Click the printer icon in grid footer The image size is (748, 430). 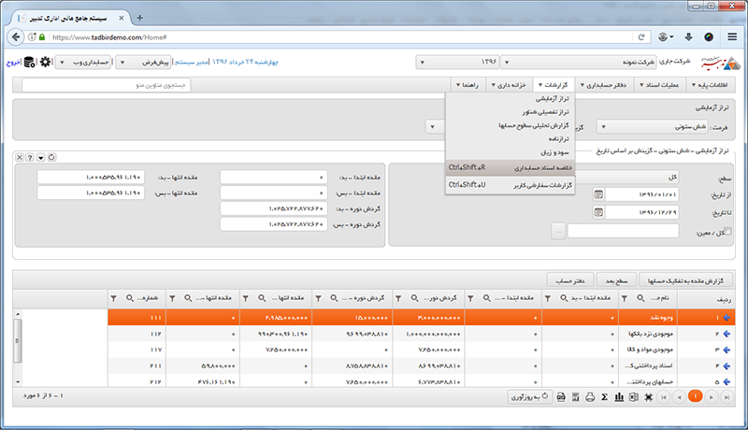tap(590, 397)
